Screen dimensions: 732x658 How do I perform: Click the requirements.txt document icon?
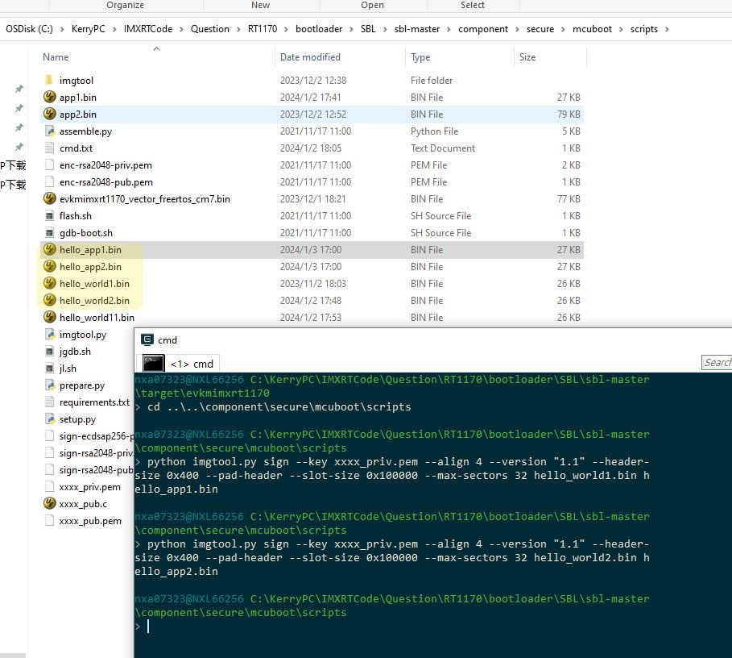point(49,402)
